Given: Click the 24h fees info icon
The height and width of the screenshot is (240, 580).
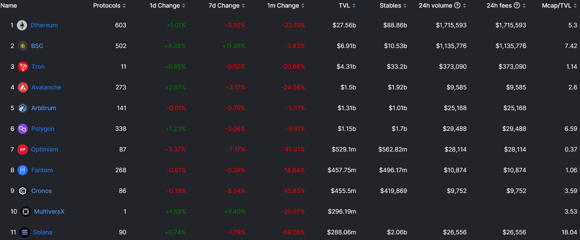Looking at the screenshot, I should [517, 5].
